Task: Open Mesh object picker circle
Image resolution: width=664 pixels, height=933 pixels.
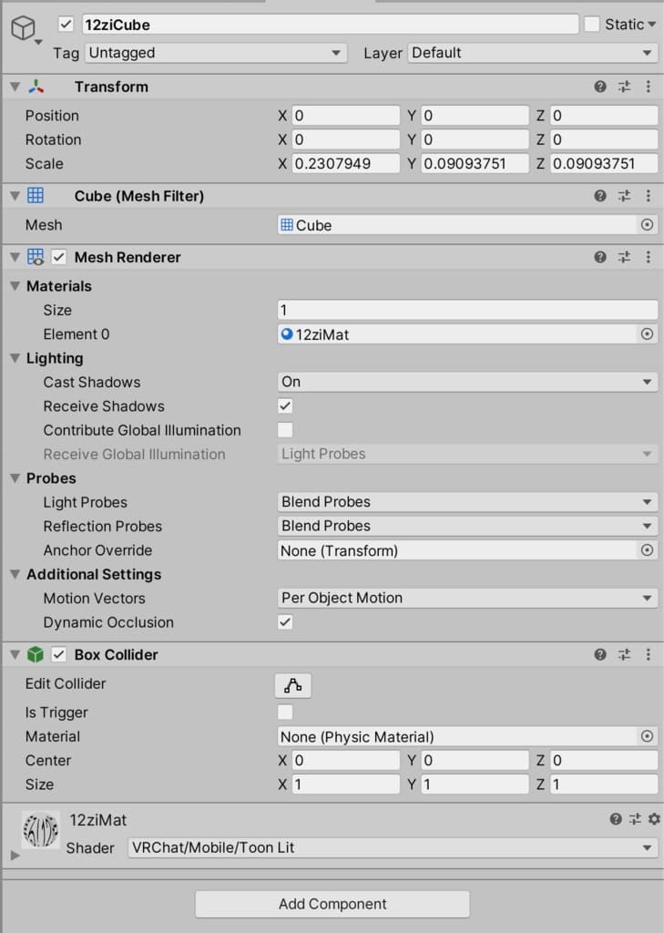Action: (647, 225)
